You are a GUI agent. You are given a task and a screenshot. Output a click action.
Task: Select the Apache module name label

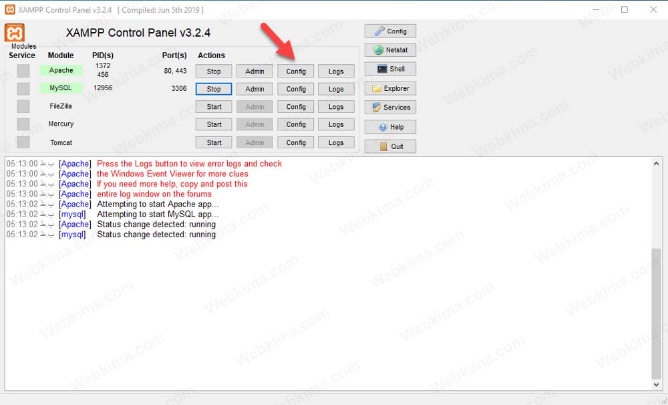pos(61,70)
